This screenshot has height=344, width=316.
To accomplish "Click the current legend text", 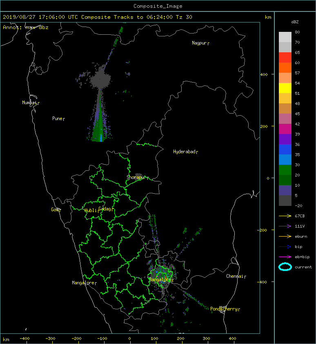I will (303, 267).
